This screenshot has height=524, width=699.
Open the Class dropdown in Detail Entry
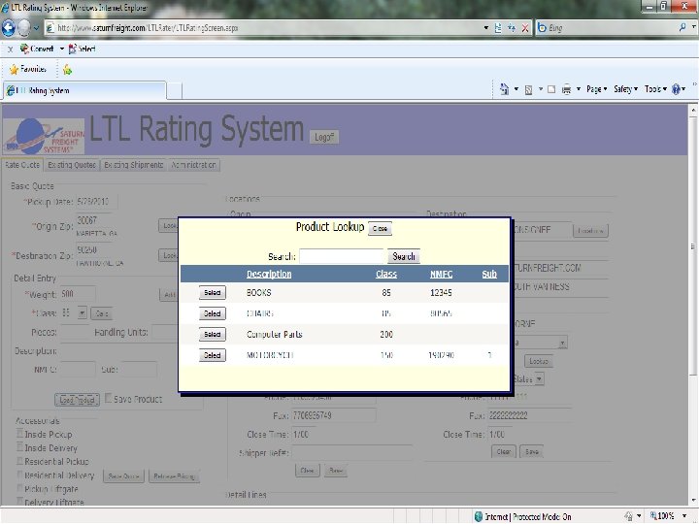coord(82,313)
